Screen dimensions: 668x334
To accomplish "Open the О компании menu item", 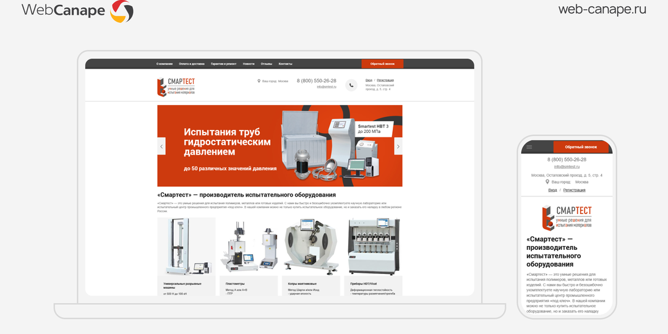I will pos(165,64).
